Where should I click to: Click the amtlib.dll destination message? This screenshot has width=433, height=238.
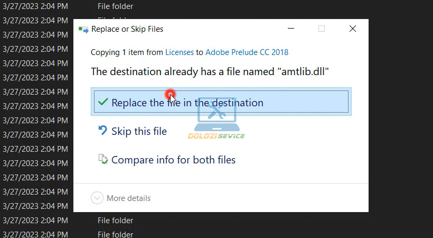[210, 72]
